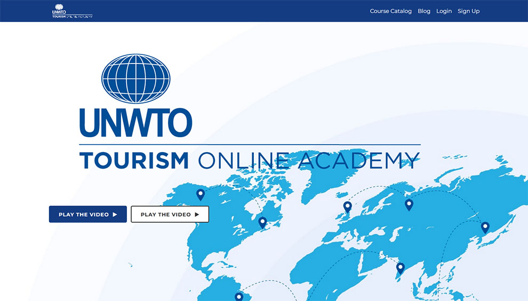Viewport: 528px width, 301px height.
Task: Click the map pin over northern Russia
Action: click(409, 205)
